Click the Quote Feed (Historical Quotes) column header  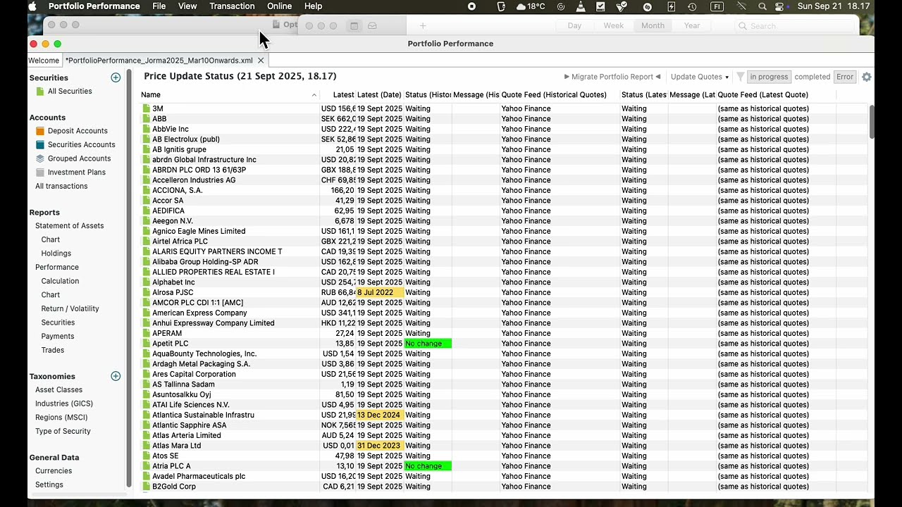[x=560, y=94]
